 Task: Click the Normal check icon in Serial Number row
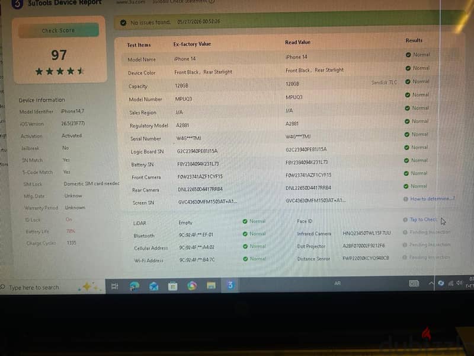[406, 135]
